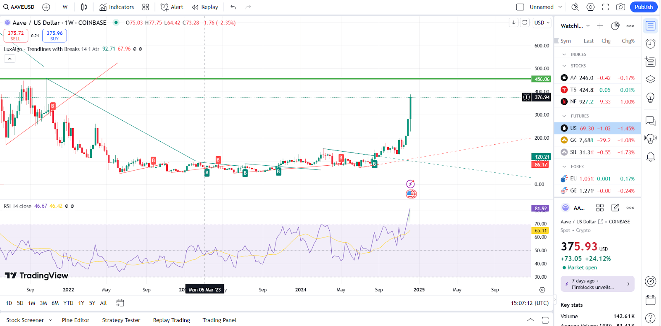This screenshot has height=326, width=661.
Task: Publish the chart idea
Action: point(644,7)
